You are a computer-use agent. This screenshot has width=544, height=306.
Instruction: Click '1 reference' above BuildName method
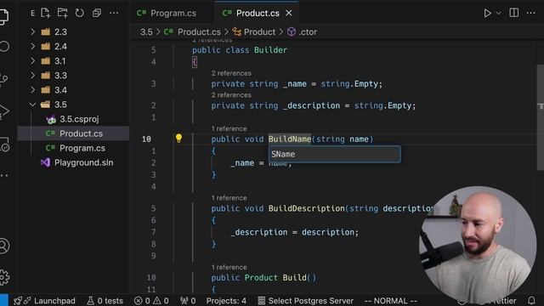pos(229,128)
